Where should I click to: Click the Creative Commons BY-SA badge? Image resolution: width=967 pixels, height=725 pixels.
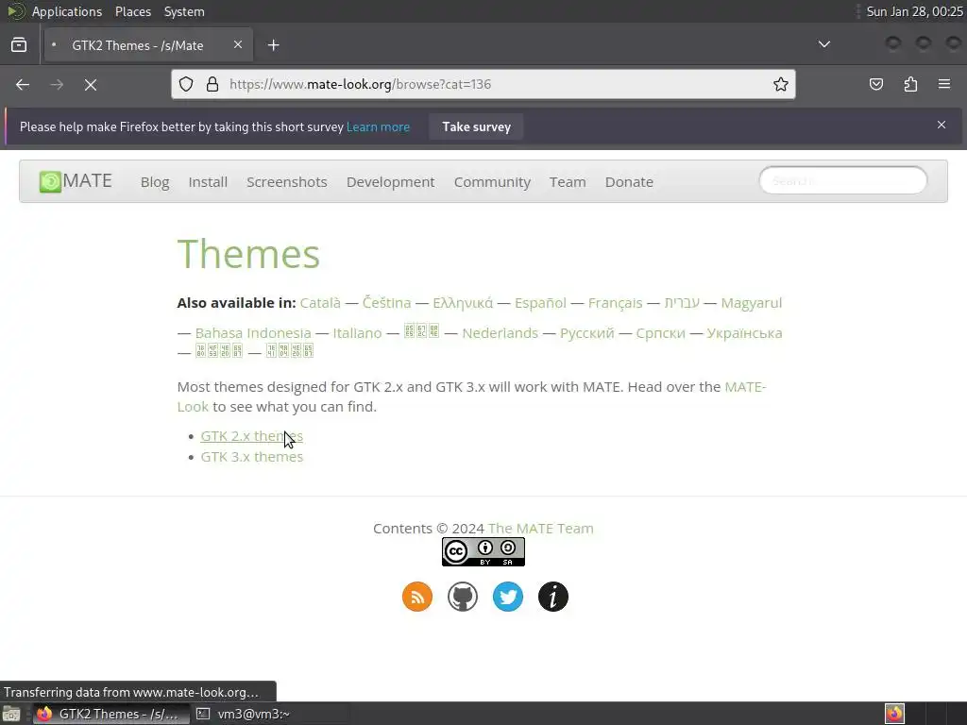tap(483, 551)
